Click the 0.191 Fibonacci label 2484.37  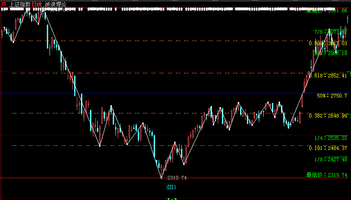[x=328, y=148]
